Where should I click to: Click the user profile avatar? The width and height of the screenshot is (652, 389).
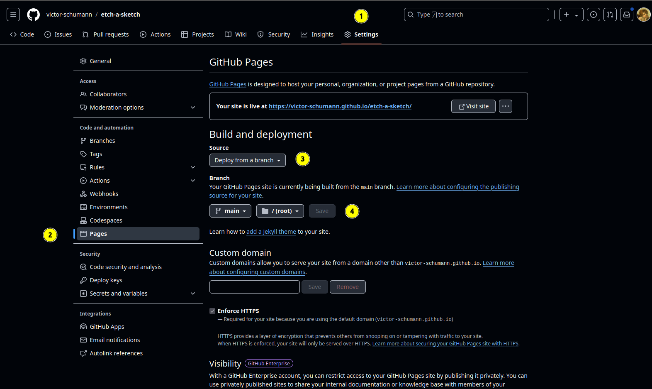coord(643,15)
